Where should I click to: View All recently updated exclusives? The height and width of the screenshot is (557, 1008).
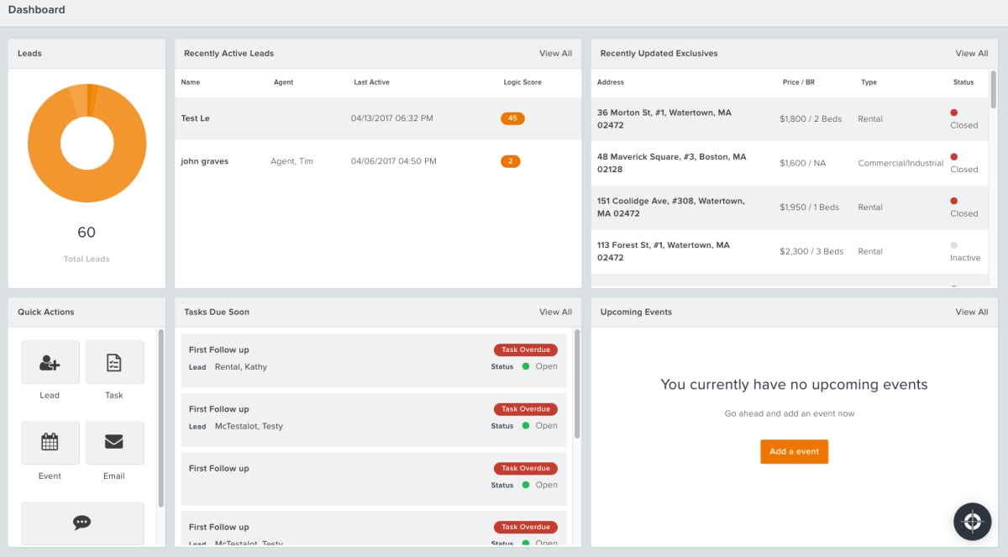pyautogui.click(x=971, y=53)
